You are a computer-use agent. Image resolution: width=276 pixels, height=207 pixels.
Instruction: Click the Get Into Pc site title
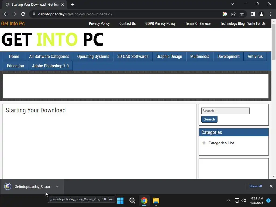tap(13, 24)
